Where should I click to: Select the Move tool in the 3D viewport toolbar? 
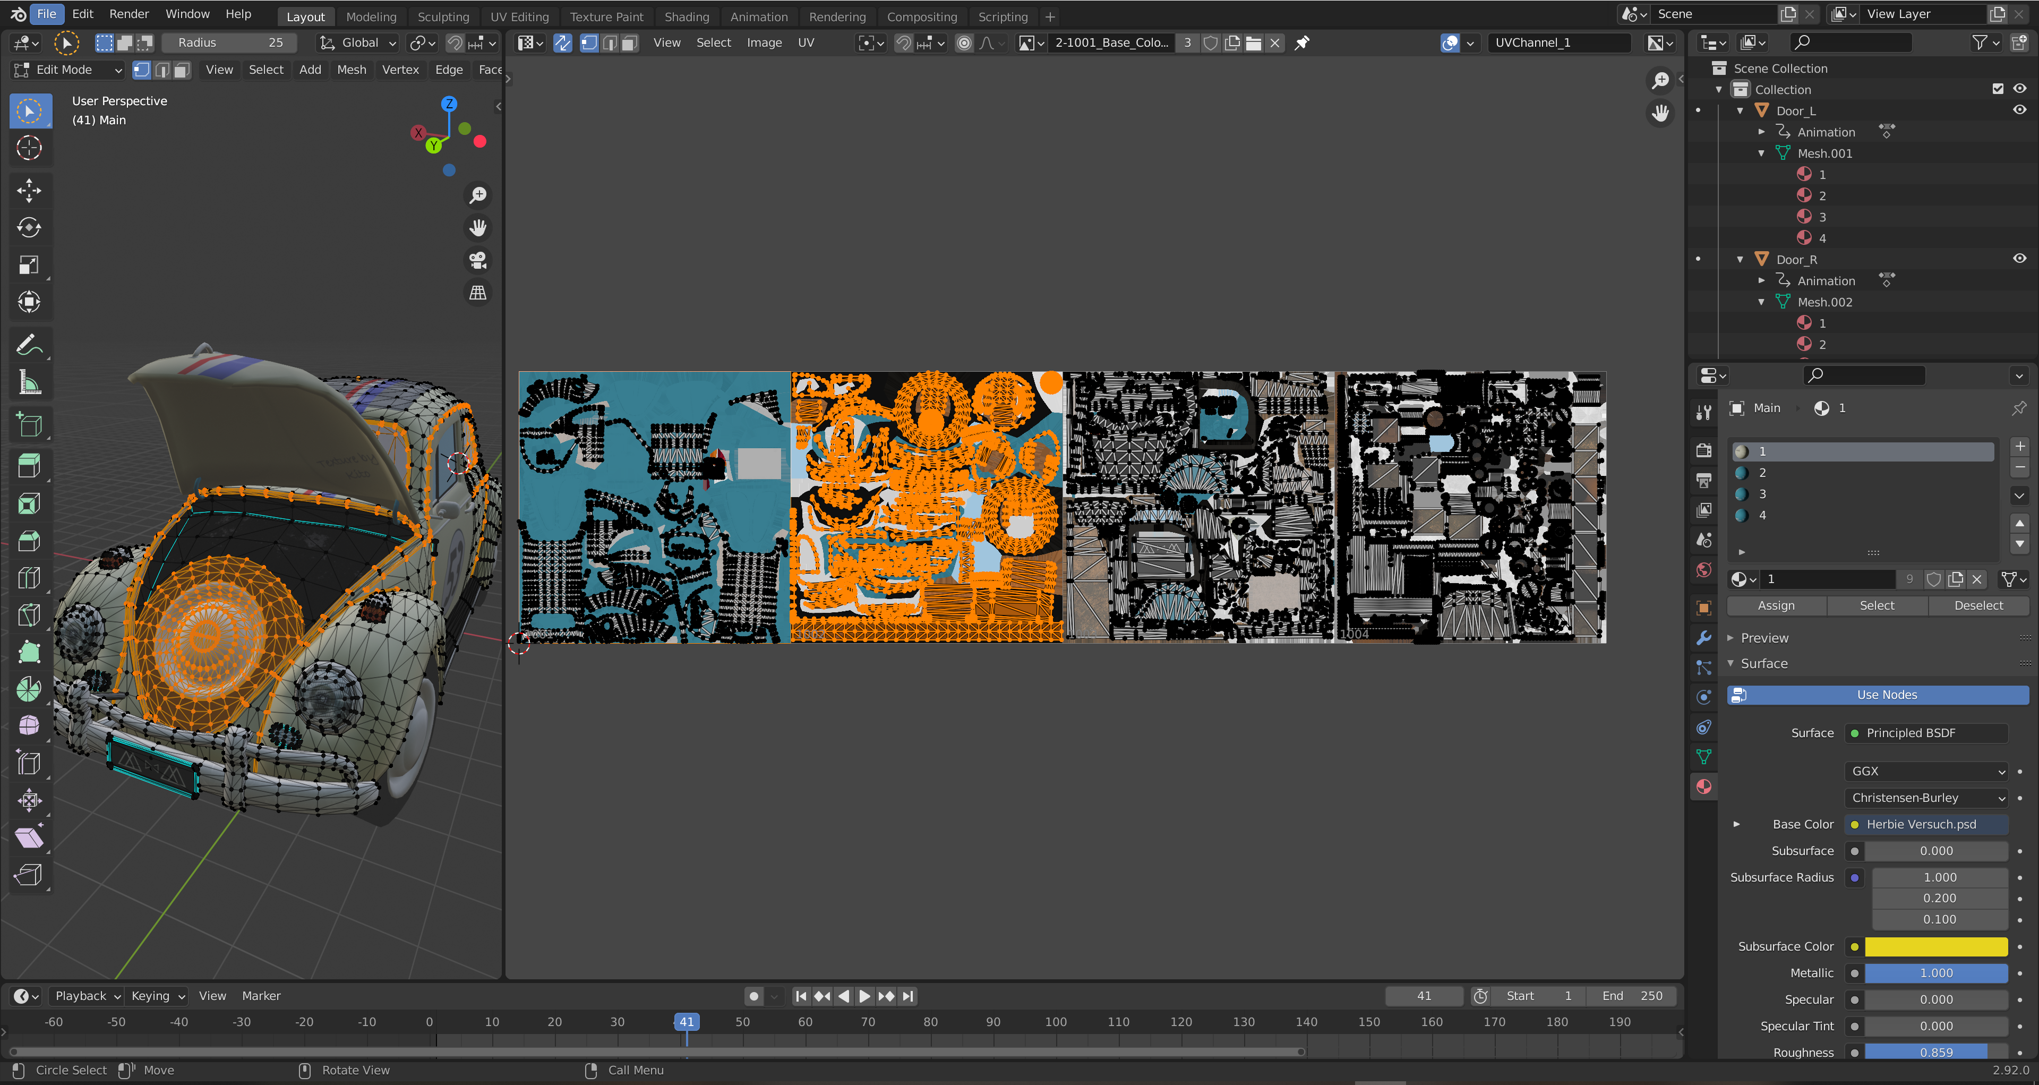29,190
